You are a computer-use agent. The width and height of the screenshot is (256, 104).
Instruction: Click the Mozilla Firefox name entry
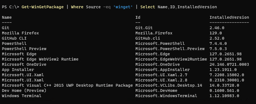(20, 33)
